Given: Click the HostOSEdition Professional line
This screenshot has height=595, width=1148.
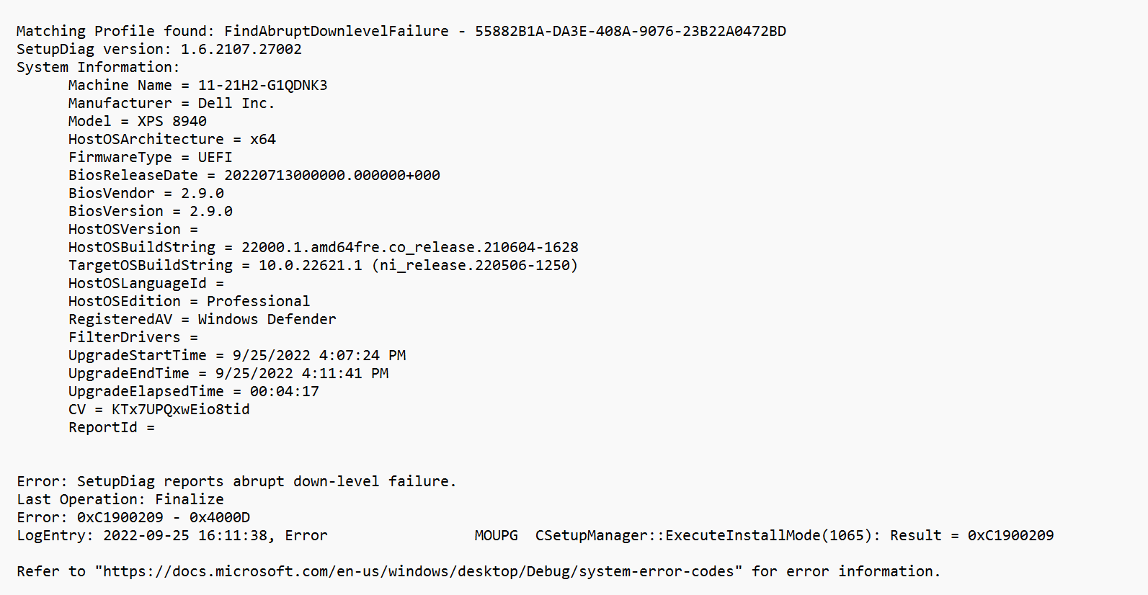Looking at the screenshot, I should pos(190,301).
